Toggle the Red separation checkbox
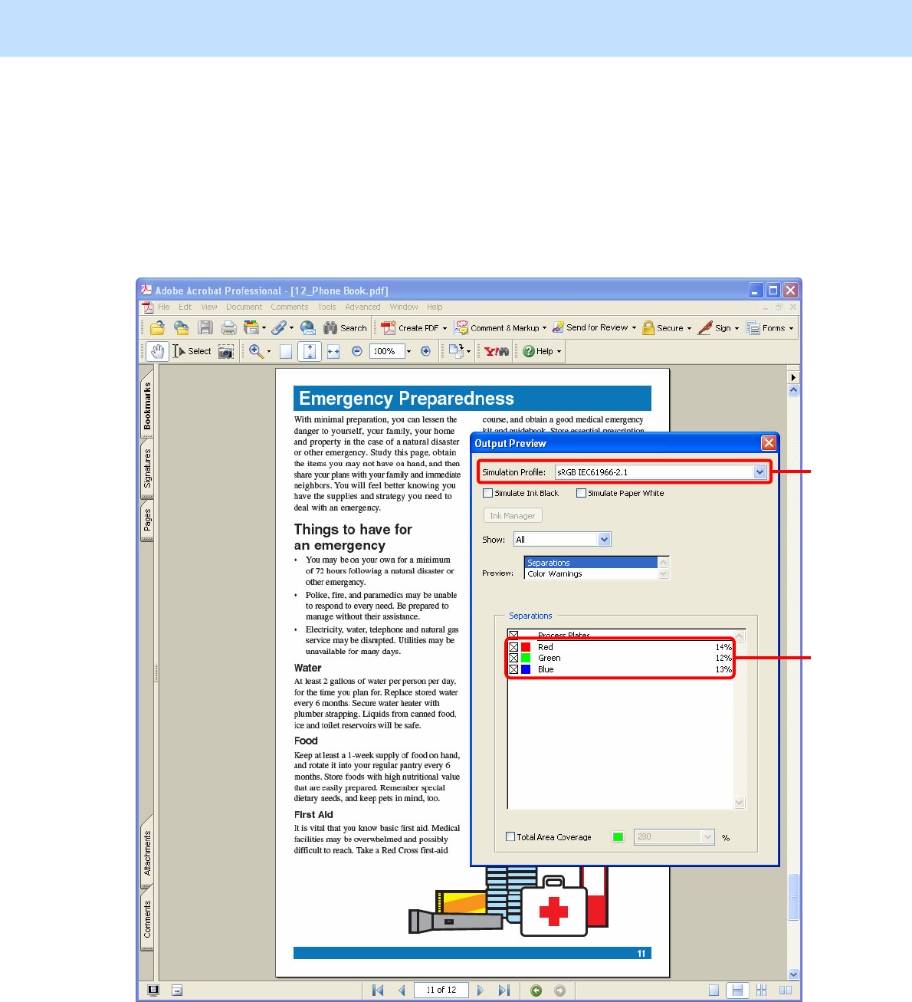Viewport: 912px width, 1002px height. [x=513, y=647]
